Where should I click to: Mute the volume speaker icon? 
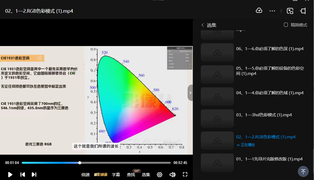172,174
